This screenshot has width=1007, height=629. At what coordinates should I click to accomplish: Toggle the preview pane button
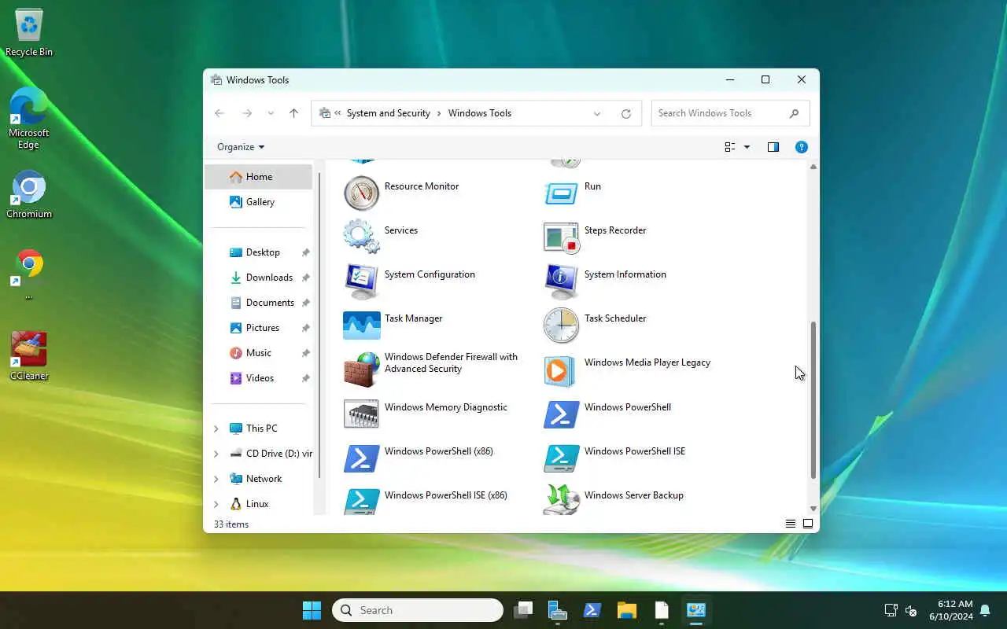[x=773, y=147]
